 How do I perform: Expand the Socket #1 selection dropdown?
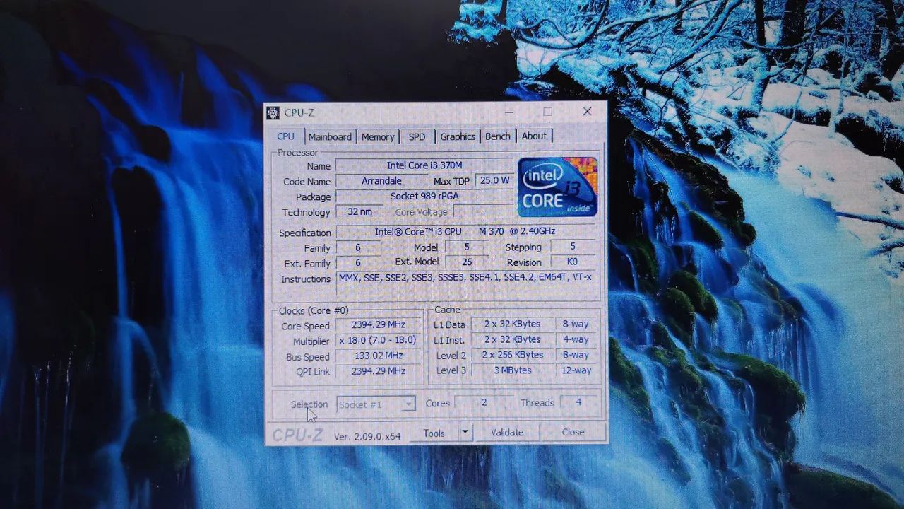coord(408,404)
